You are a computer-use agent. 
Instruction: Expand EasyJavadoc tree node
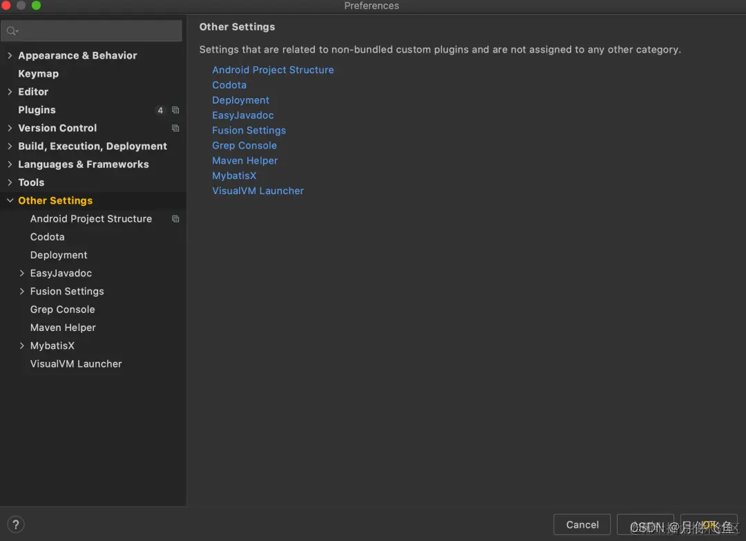coord(21,273)
